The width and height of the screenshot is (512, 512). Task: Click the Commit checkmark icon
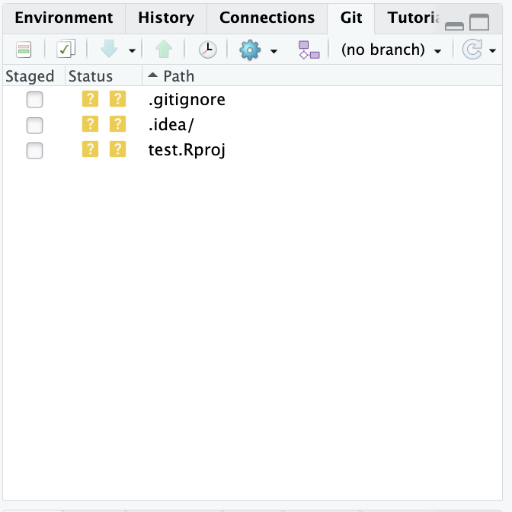coord(66,49)
